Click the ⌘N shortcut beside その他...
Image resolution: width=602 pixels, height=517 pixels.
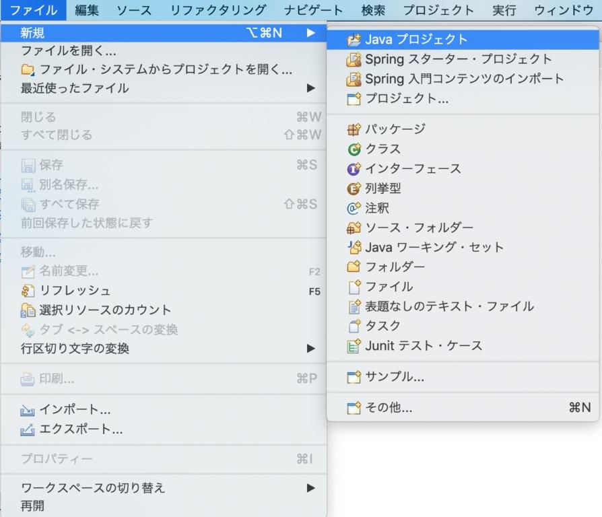580,408
